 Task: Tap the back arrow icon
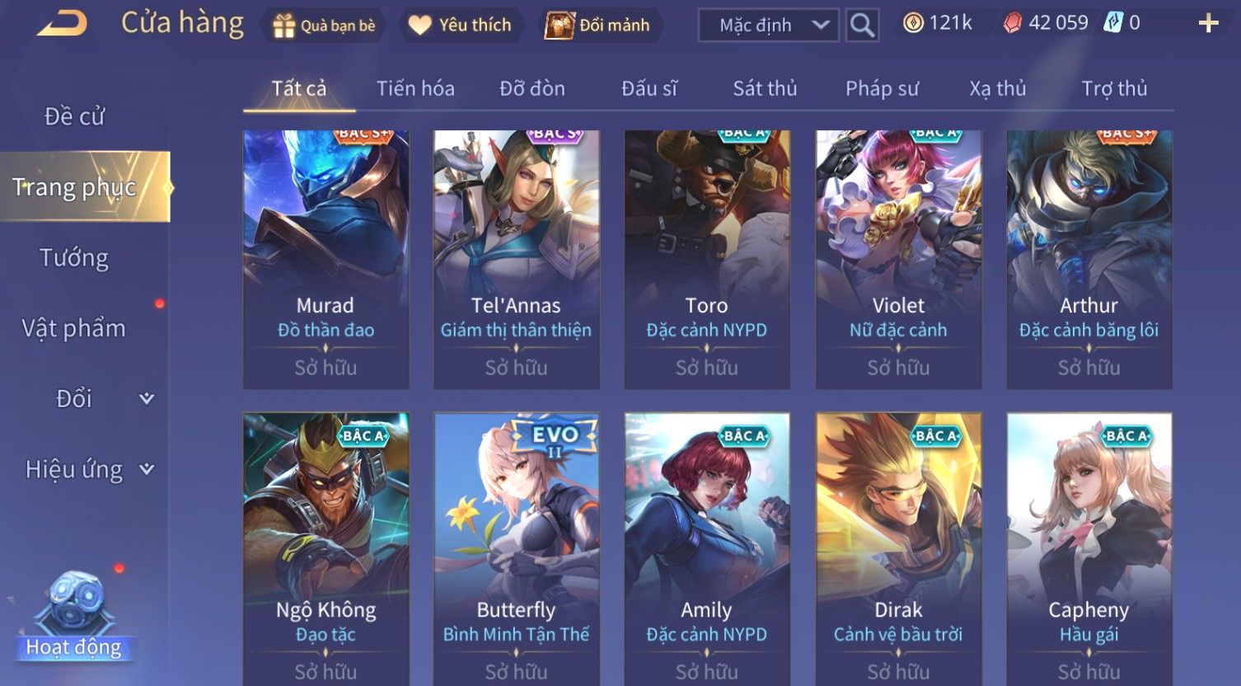click(62, 23)
